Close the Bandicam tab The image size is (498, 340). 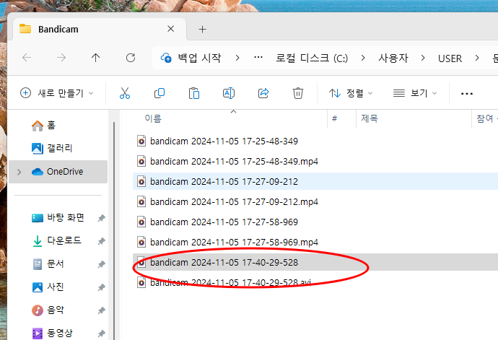coord(170,29)
